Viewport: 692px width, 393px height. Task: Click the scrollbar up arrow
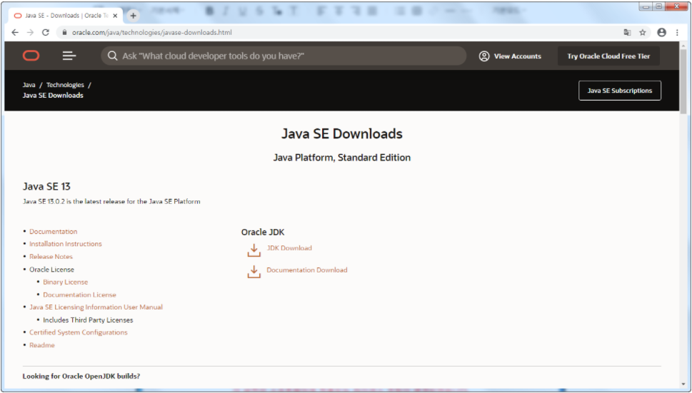(x=683, y=46)
